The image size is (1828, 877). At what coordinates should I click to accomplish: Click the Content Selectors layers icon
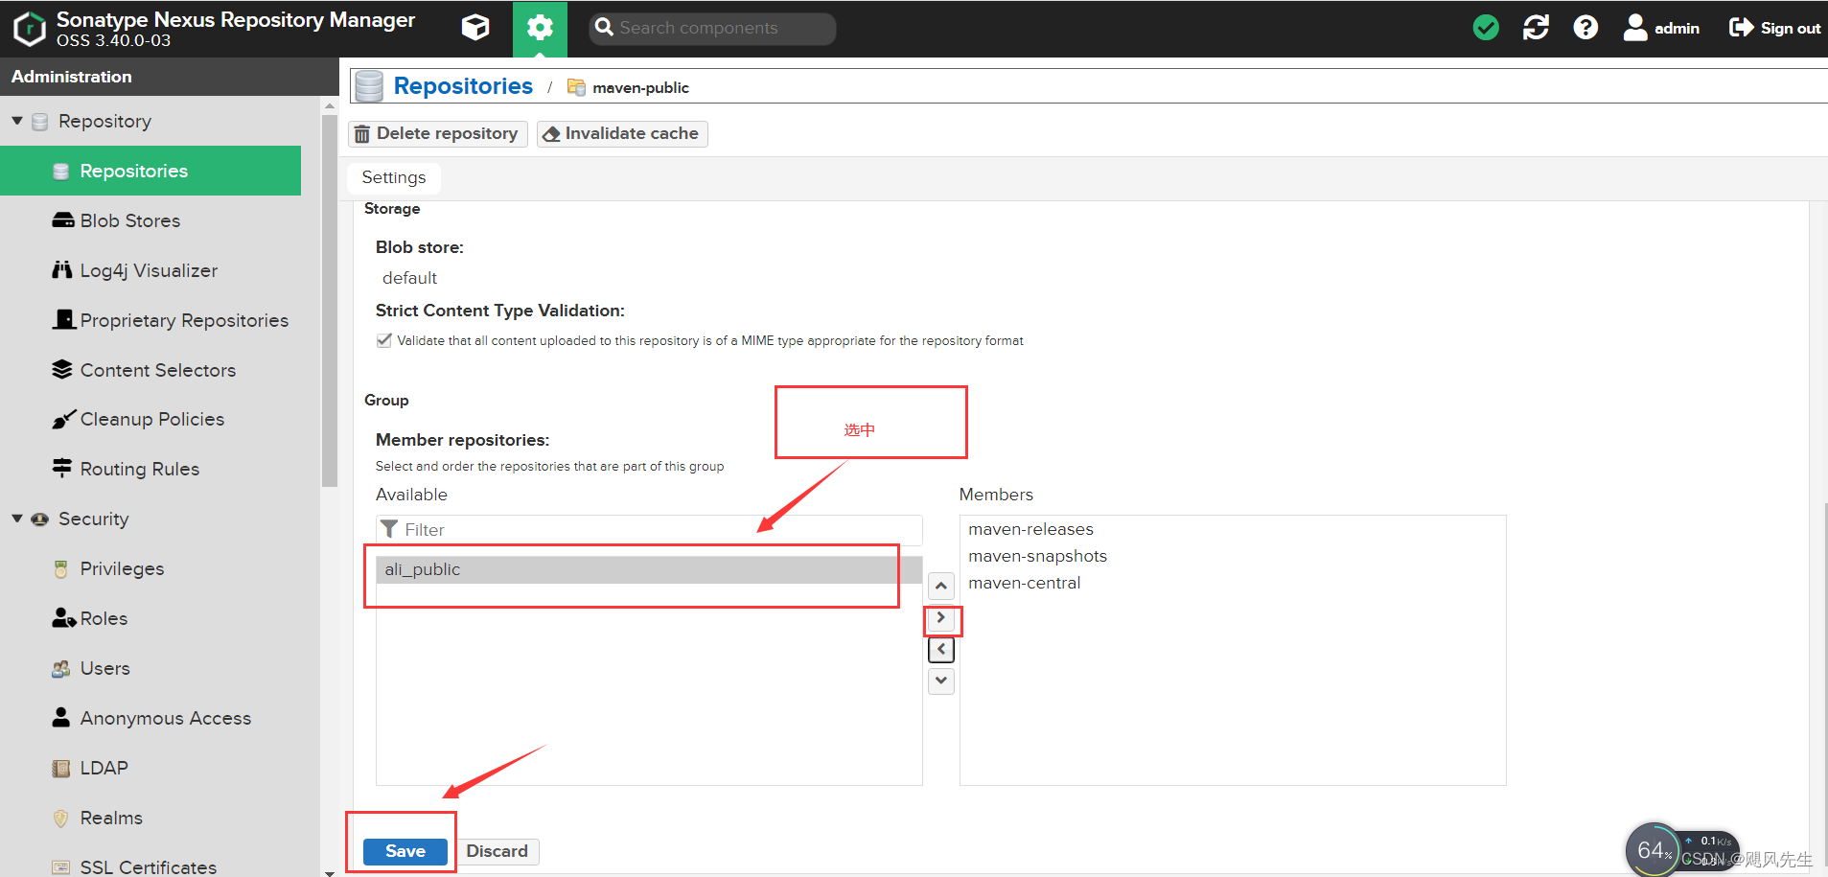pos(62,369)
